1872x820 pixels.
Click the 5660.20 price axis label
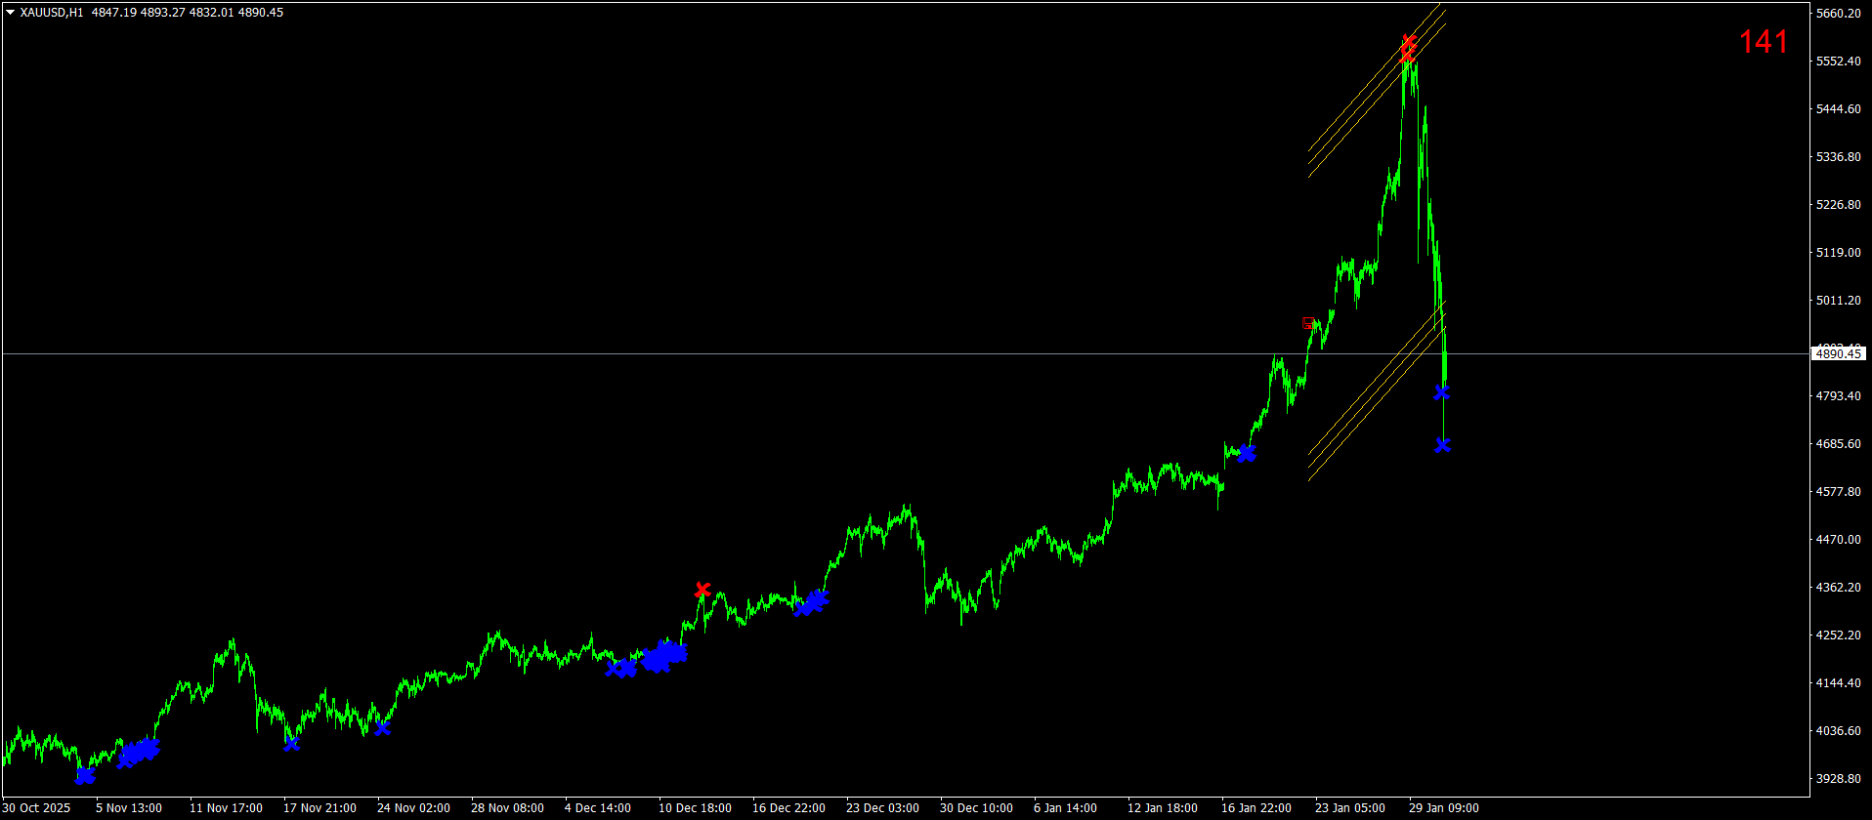coord(1838,13)
